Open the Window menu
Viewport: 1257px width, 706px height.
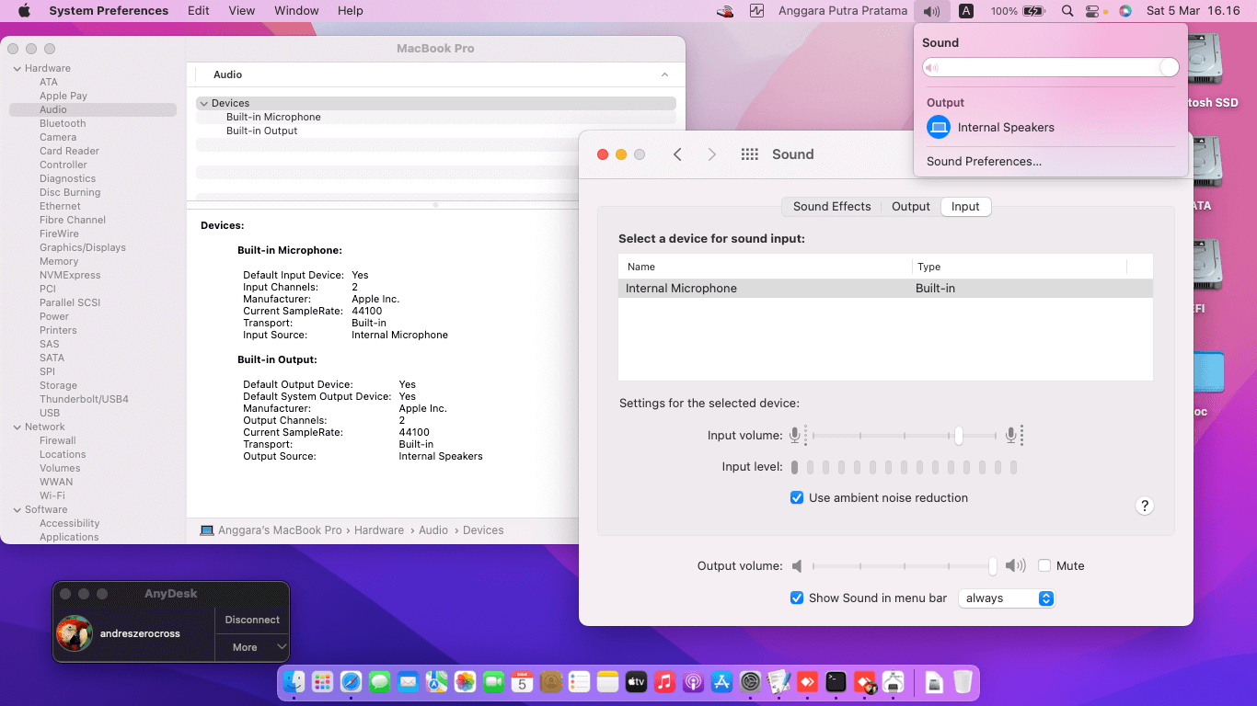tap(296, 11)
